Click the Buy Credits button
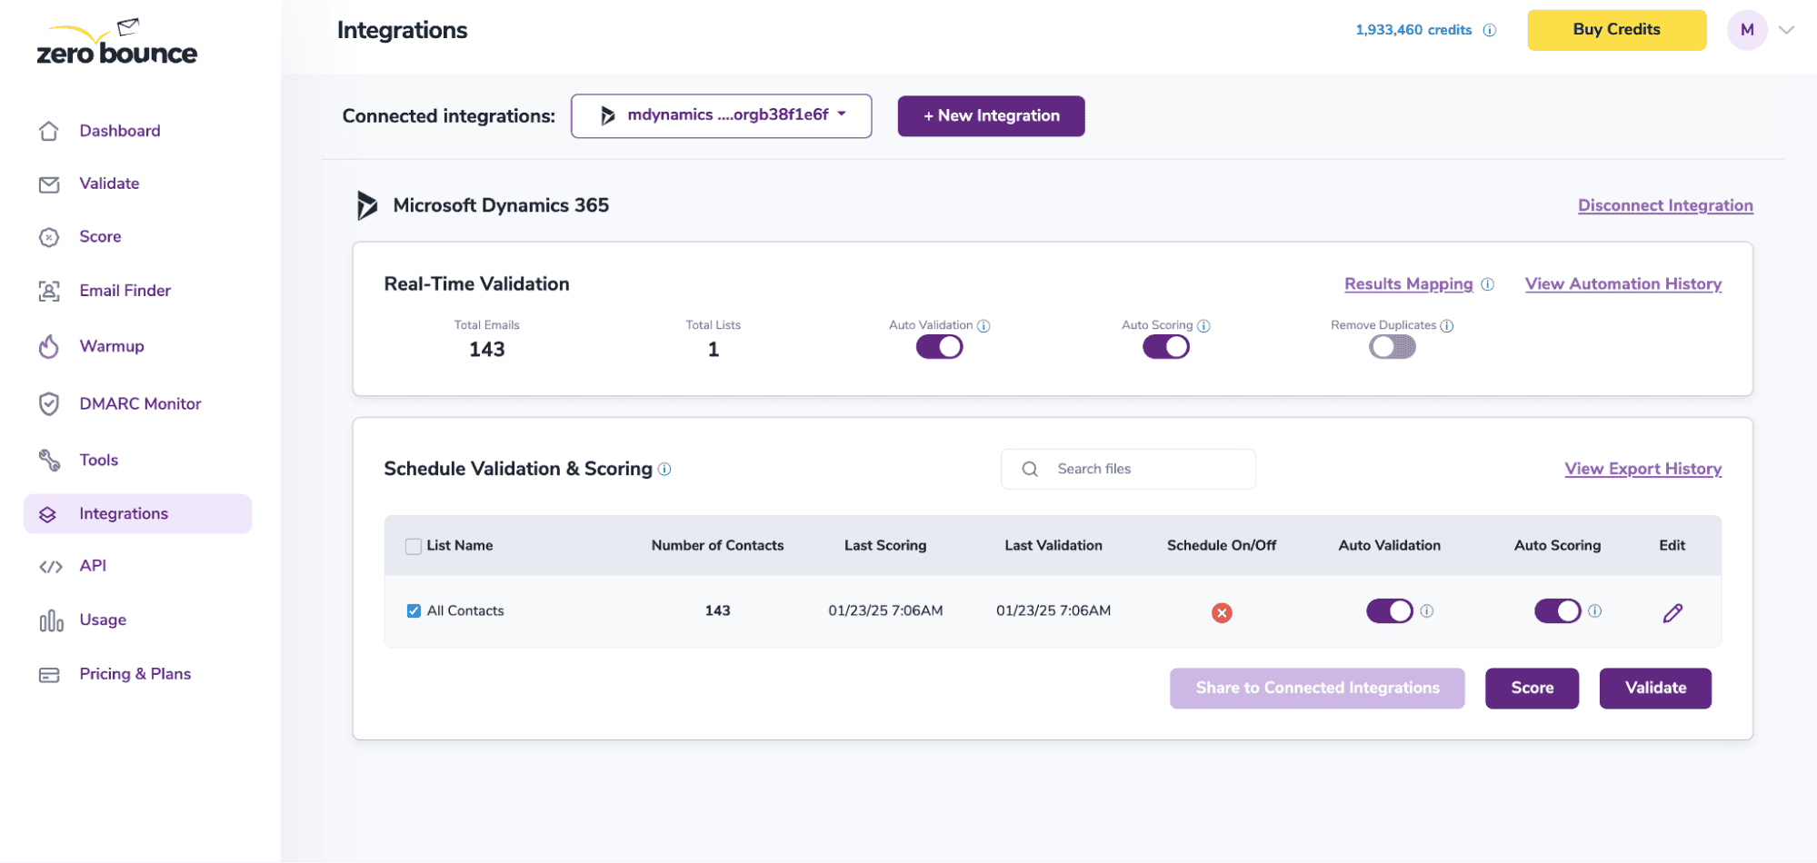This screenshot has width=1817, height=863. pyautogui.click(x=1616, y=29)
